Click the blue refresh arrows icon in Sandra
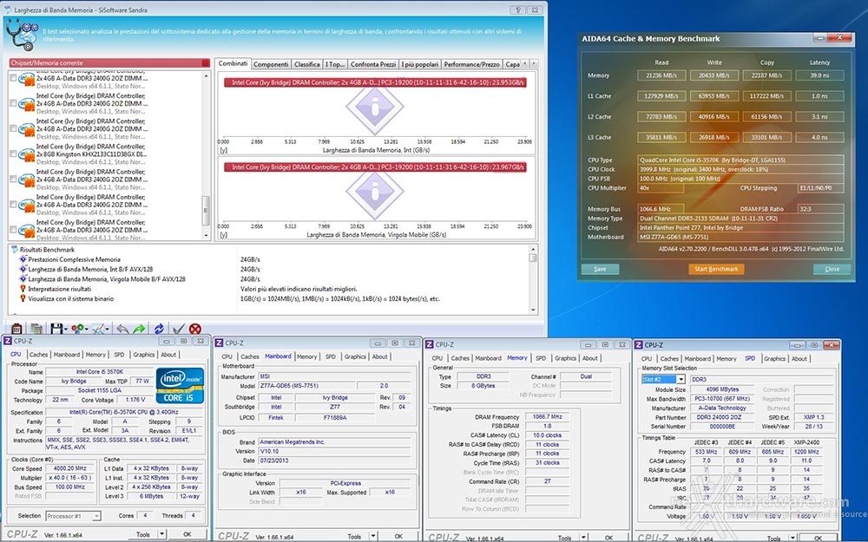 coord(159,329)
